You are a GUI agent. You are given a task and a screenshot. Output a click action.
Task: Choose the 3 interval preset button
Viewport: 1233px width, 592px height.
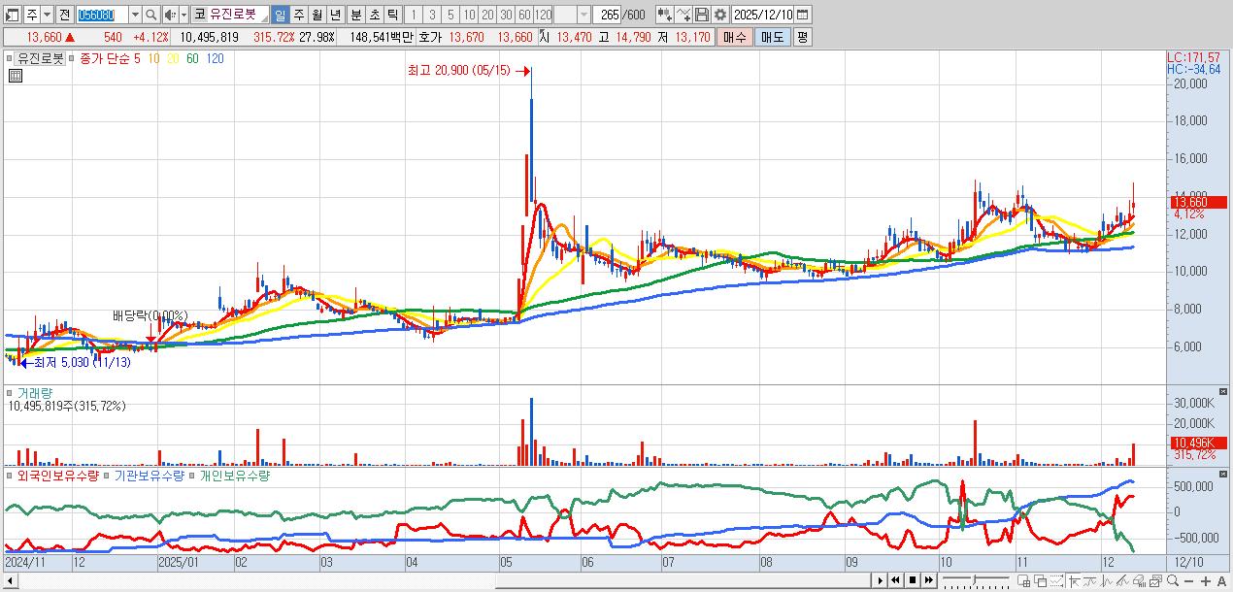tap(432, 15)
